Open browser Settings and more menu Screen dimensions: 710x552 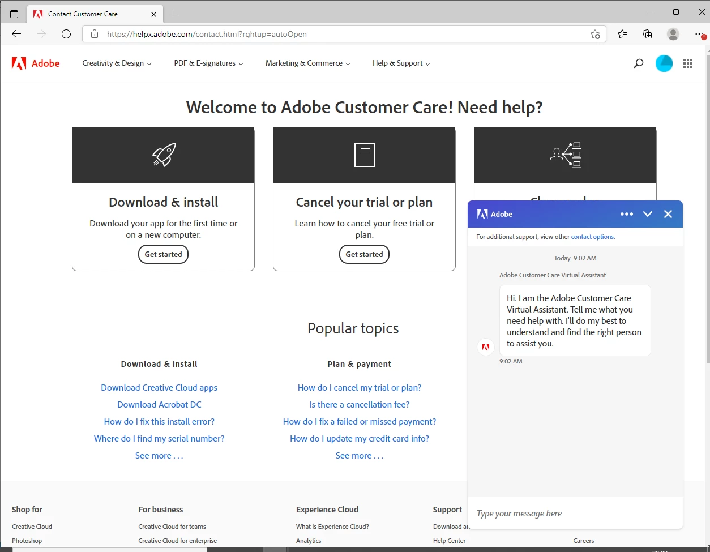pos(700,34)
